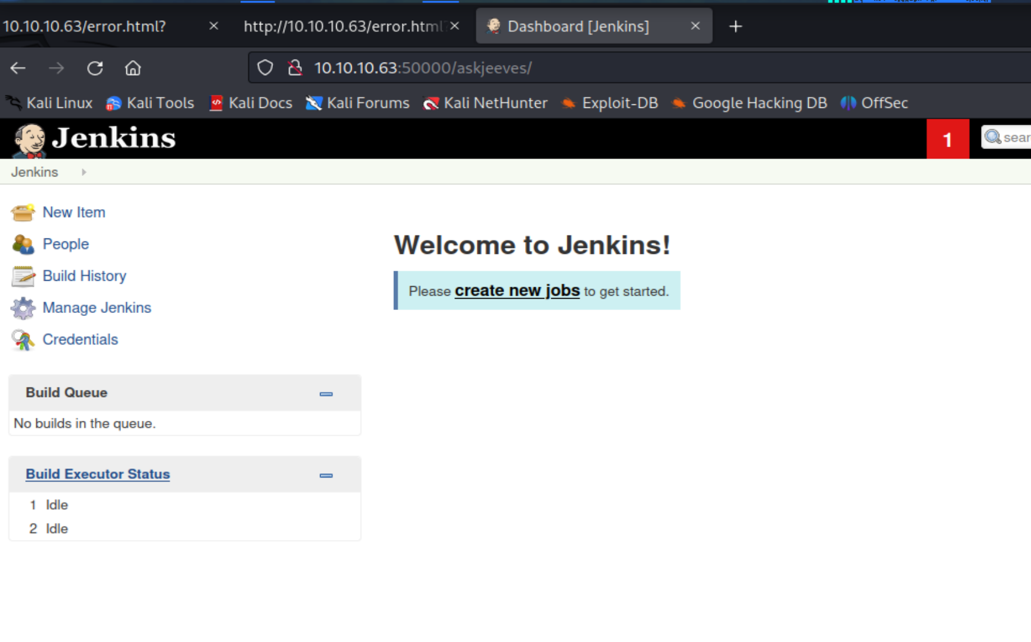Viewport: 1031px width, 642px height.
Task: Open the Build History link
Action: point(85,276)
